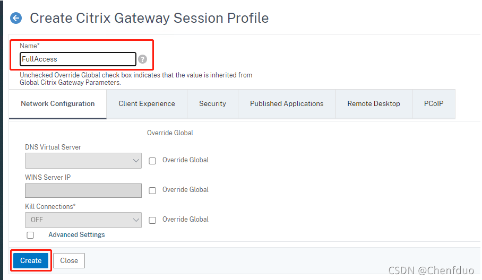Image resolution: width=482 pixels, height=280 pixels.
Task: Edit the Name field containing FullAccess
Action: point(78,59)
